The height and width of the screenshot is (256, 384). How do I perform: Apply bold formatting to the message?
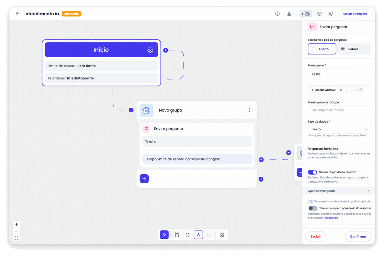click(x=341, y=90)
